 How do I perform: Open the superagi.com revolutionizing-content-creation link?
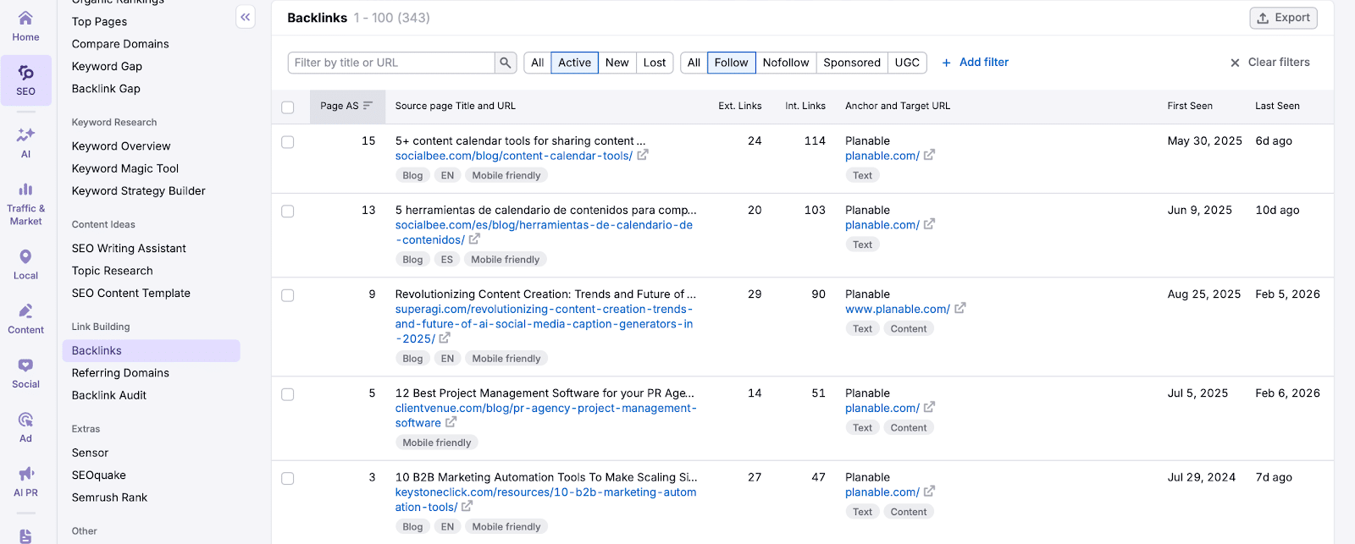[x=545, y=324]
